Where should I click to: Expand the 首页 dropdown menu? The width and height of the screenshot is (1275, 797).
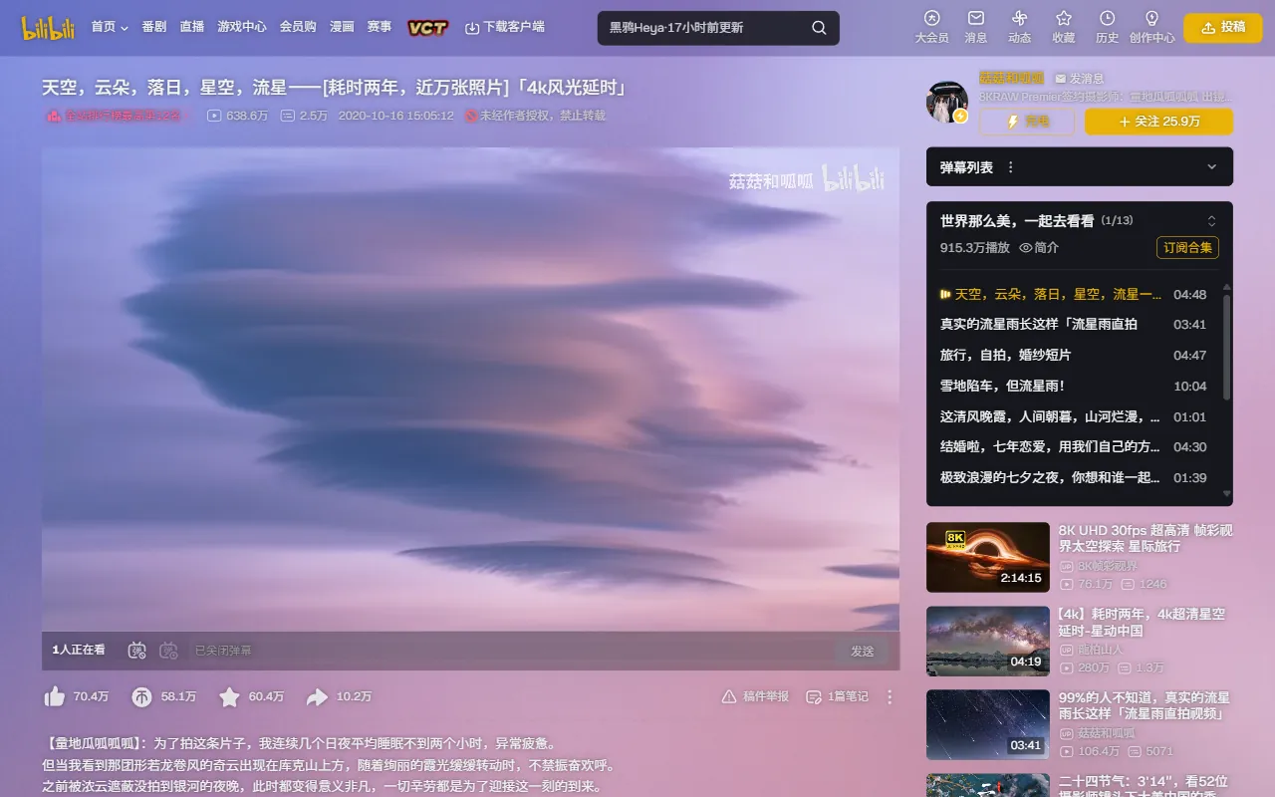click(x=110, y=28)
